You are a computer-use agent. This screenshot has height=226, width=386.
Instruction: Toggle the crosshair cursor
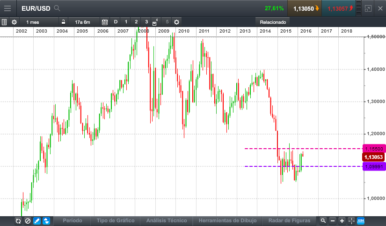point(351,221)
